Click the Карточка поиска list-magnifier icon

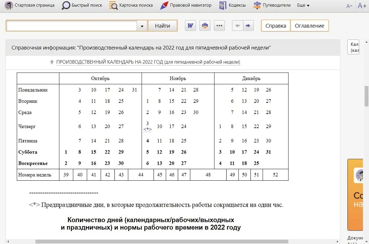(x=113, y=6)
